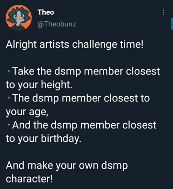Select the word Alright in the tweet
This screenshot has width=173, height=189.
point(21,44)
